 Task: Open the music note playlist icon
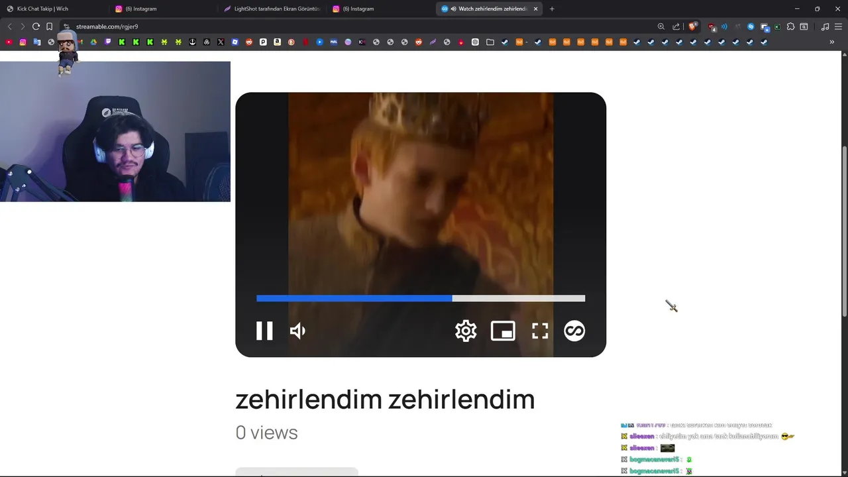click(x=825, y=26)
